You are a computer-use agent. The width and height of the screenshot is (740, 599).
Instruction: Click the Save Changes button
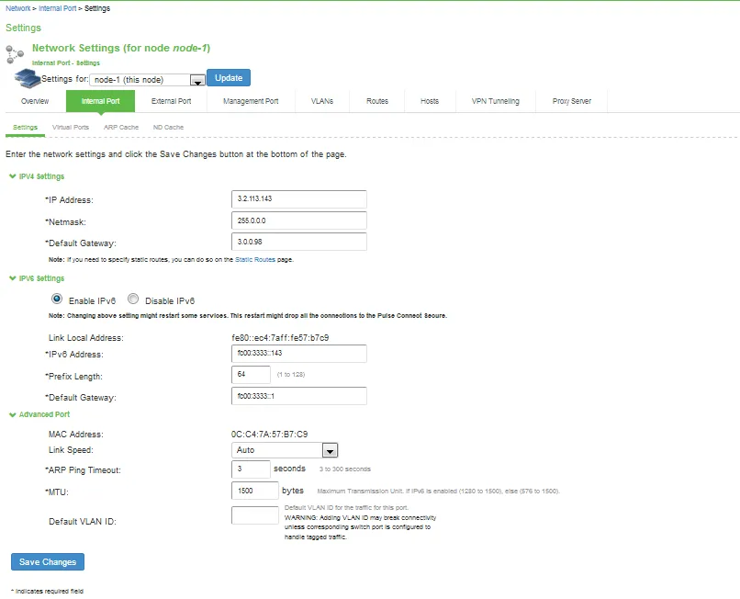[x=48, y=562]
